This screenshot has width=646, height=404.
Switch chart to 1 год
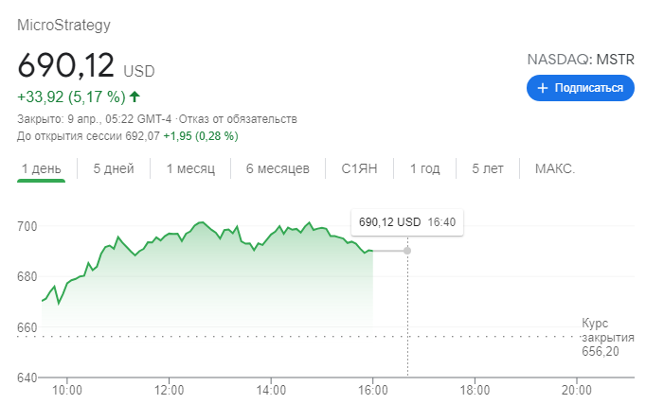click(x=424, y=168)
